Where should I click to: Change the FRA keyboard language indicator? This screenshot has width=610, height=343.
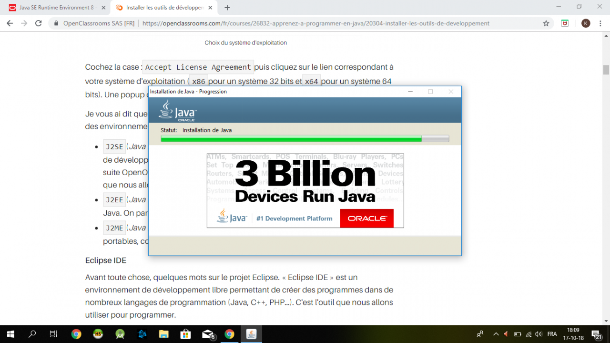tap(552, 334)
